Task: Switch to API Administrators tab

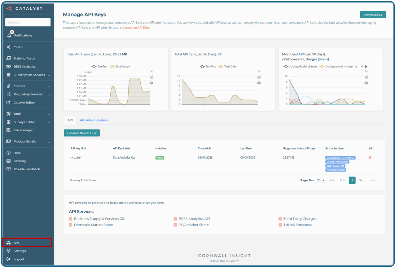Action: [94, 120]
